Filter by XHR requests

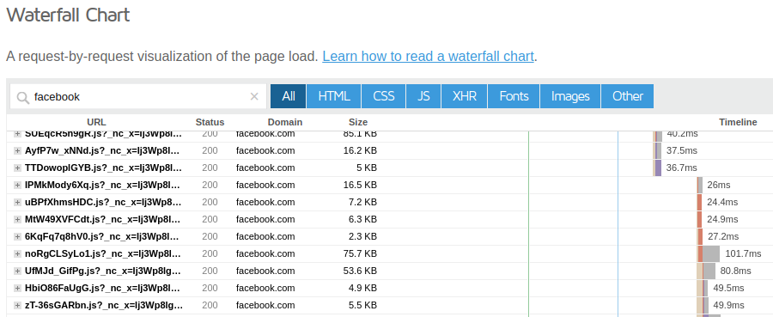(465, 96)
